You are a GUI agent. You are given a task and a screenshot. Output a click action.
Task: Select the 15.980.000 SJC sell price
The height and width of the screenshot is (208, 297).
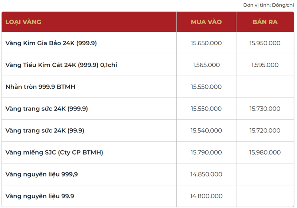pos(265,152)
